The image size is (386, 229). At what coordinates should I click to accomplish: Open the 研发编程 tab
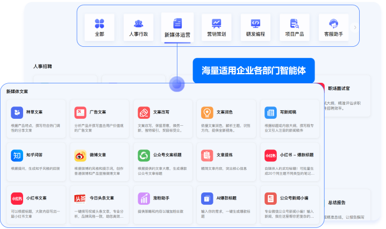[x=255, y=27]
